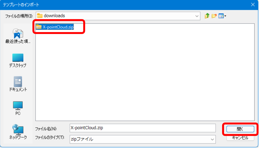Create a new folder icon
Viewport: 259px width, 148px height.
(214, 16)
